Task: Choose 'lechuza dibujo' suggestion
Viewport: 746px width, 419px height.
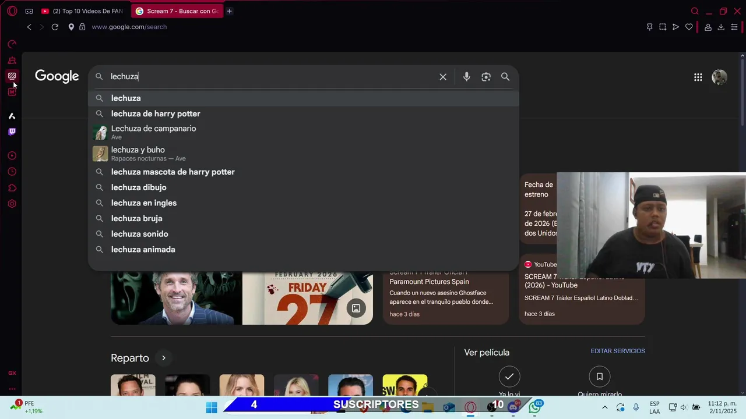Action: tap(303, 187)
